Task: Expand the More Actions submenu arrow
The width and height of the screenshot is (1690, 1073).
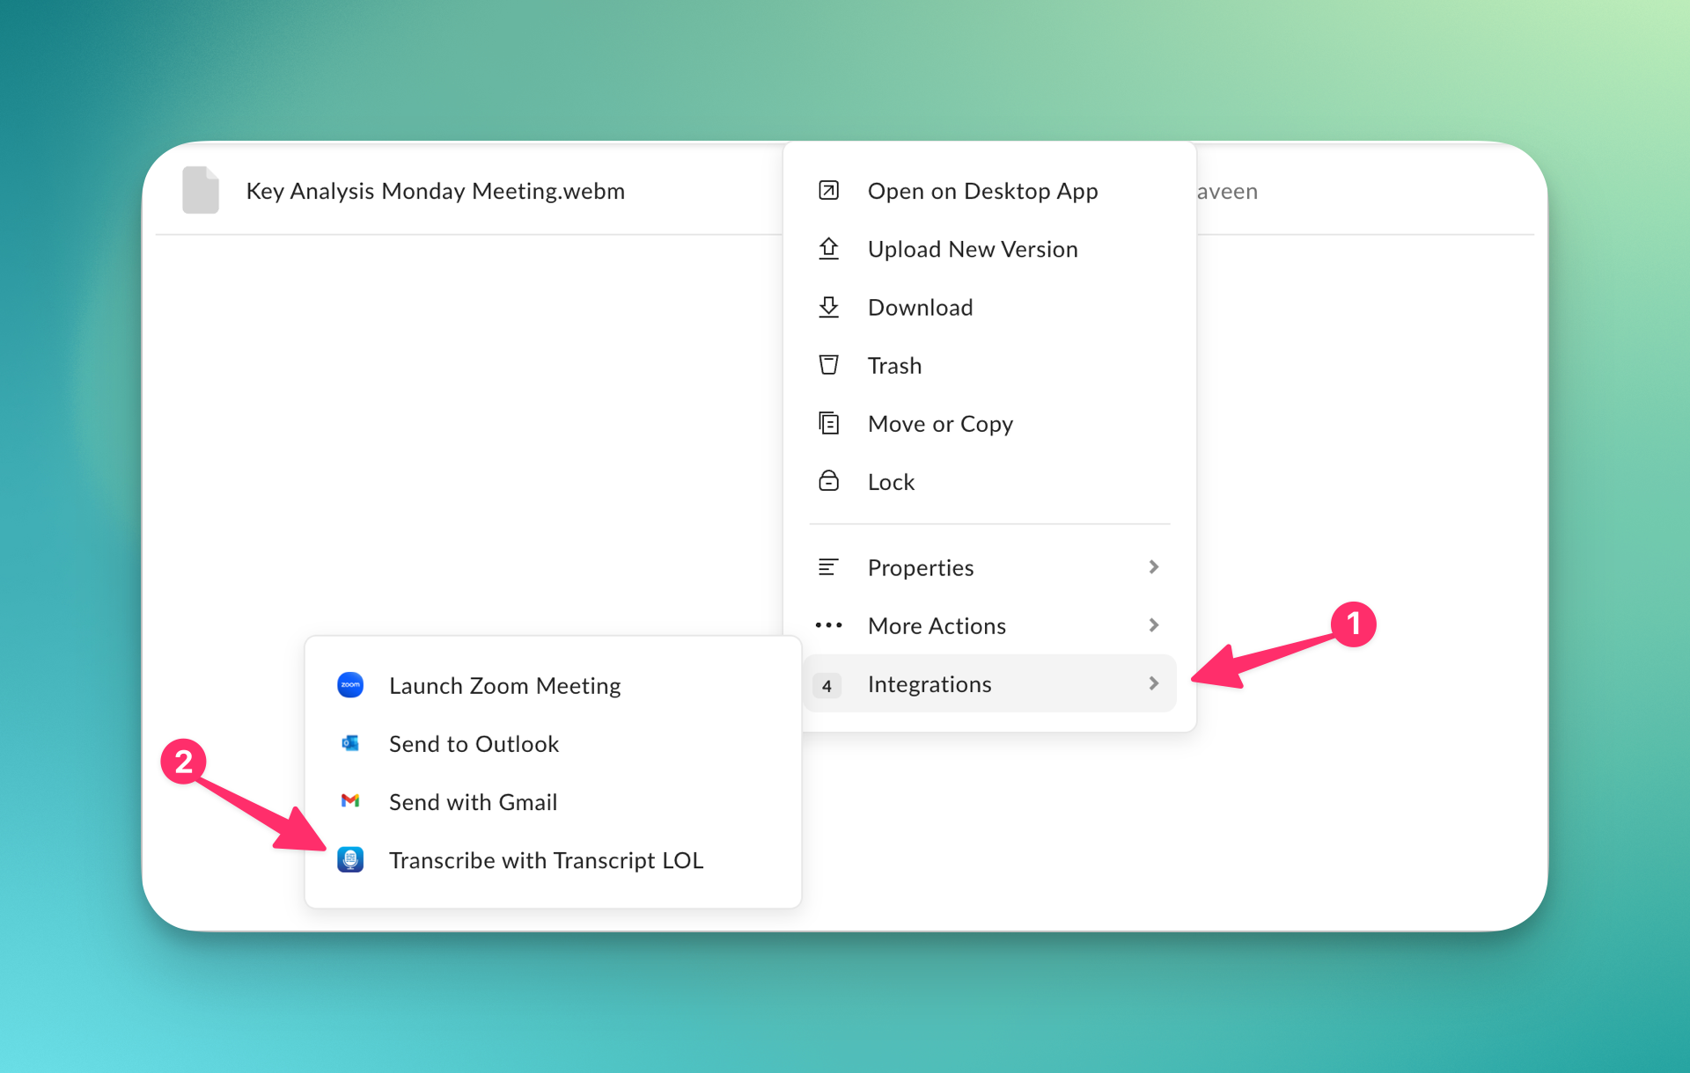Action: [1153, 625]
